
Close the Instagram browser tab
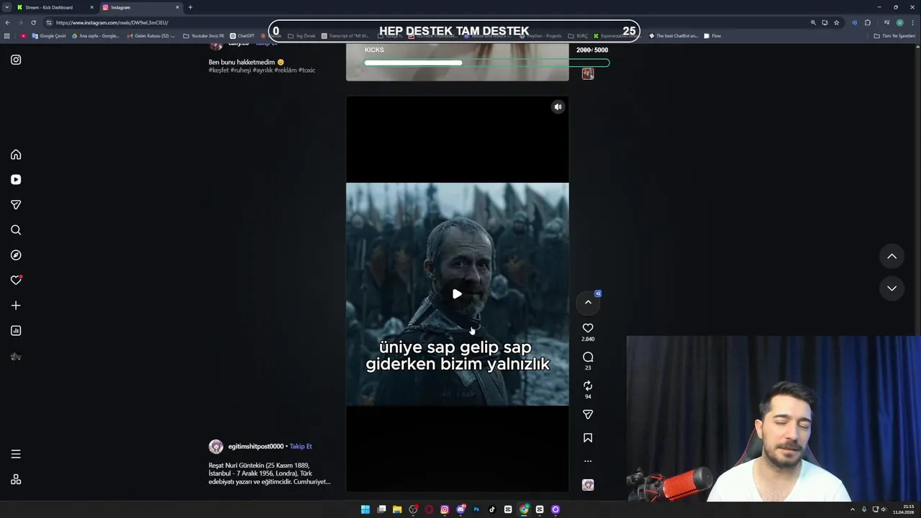point(177,7)
